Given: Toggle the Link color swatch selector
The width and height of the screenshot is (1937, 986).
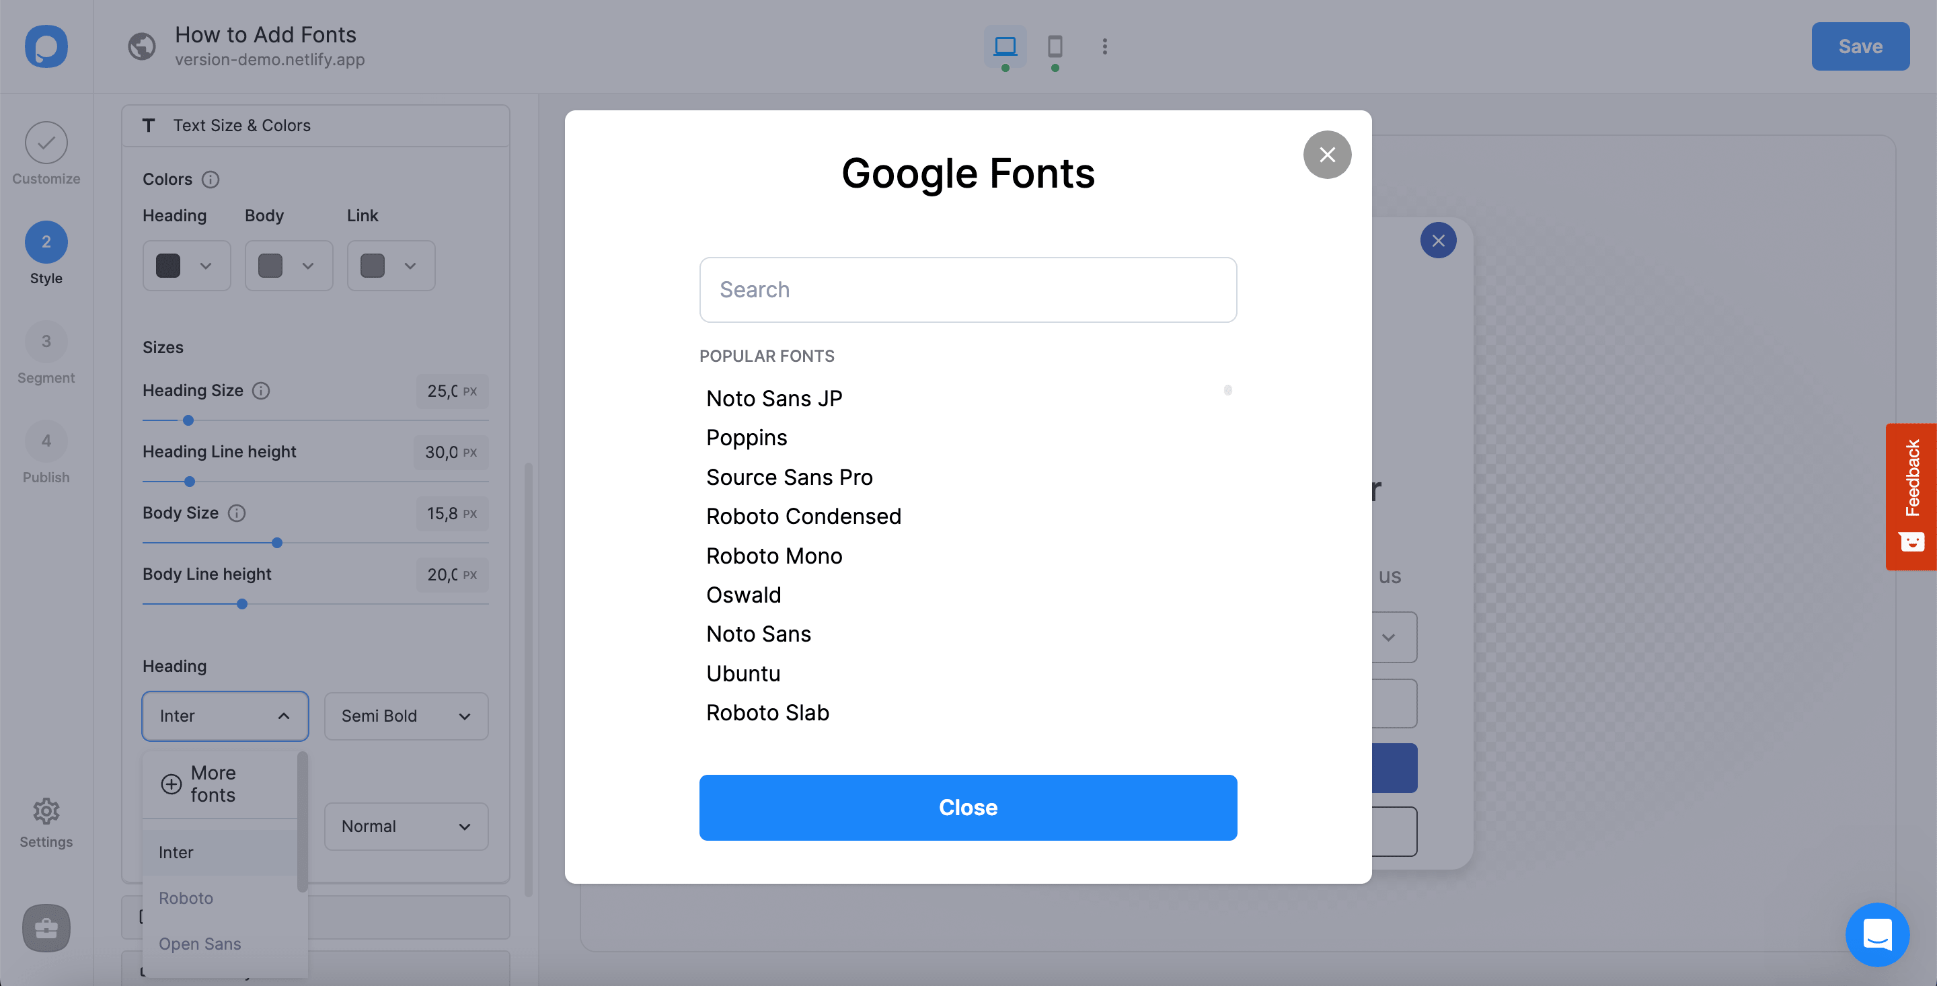Looking at the screenshot, I should (391, 266).
